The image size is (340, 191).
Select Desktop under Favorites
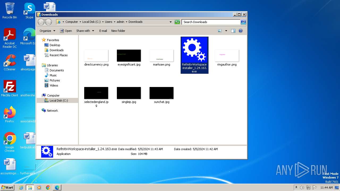(x=55, y=45)
